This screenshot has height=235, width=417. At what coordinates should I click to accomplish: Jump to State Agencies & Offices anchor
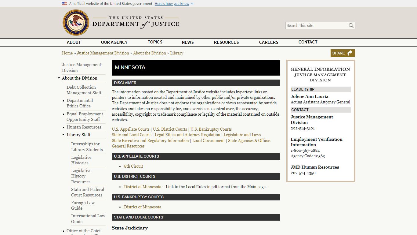pos(249,140)
